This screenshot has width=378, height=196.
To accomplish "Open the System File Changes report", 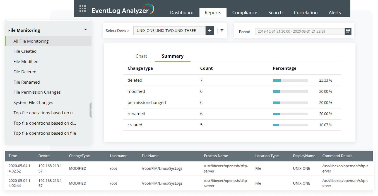I will pos(33,103).
